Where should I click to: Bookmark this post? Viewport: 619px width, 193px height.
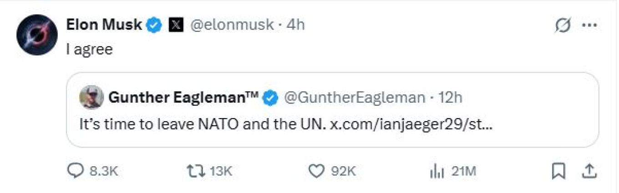pos(558,171)
